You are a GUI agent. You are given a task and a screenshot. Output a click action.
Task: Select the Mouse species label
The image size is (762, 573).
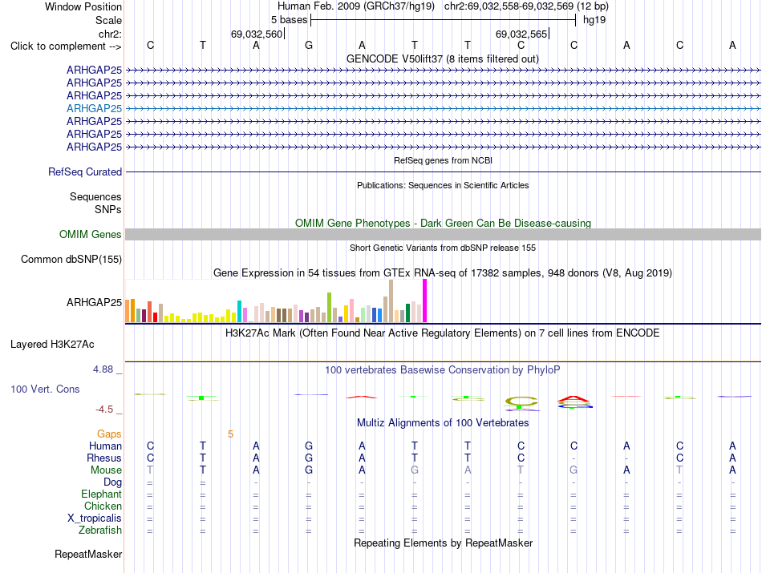106,470
